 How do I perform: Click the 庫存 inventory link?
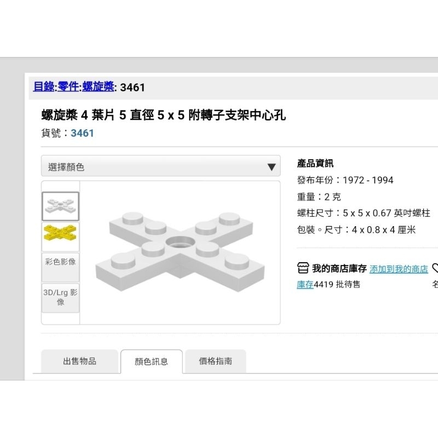click(305, 284)
